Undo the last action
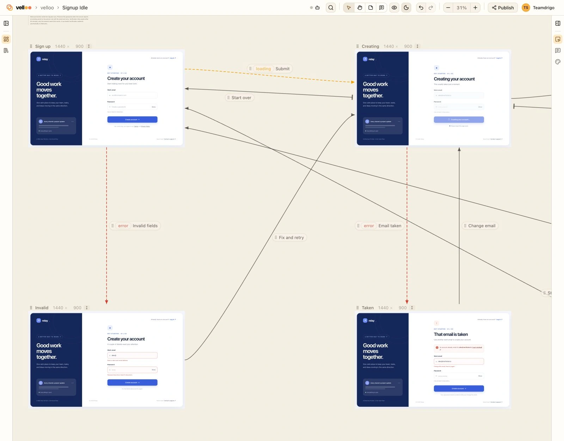The image size is (564, 441). (x=421, y=8)
